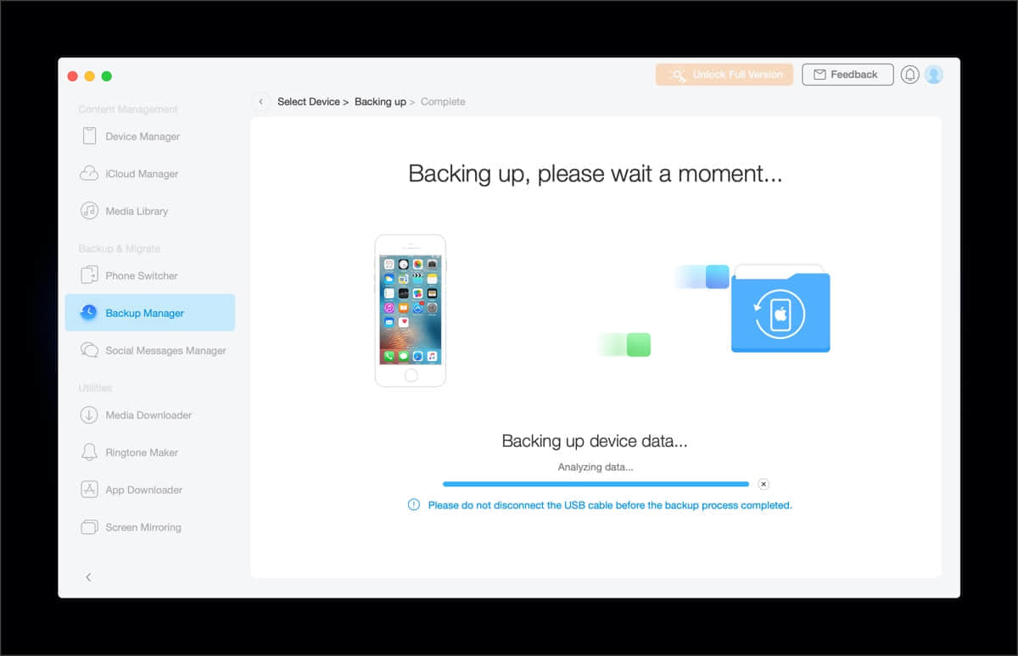Click the Screen Mirroring label
Image resolution: width=1018 pixels, height=656 pixels.
[143, 527]
